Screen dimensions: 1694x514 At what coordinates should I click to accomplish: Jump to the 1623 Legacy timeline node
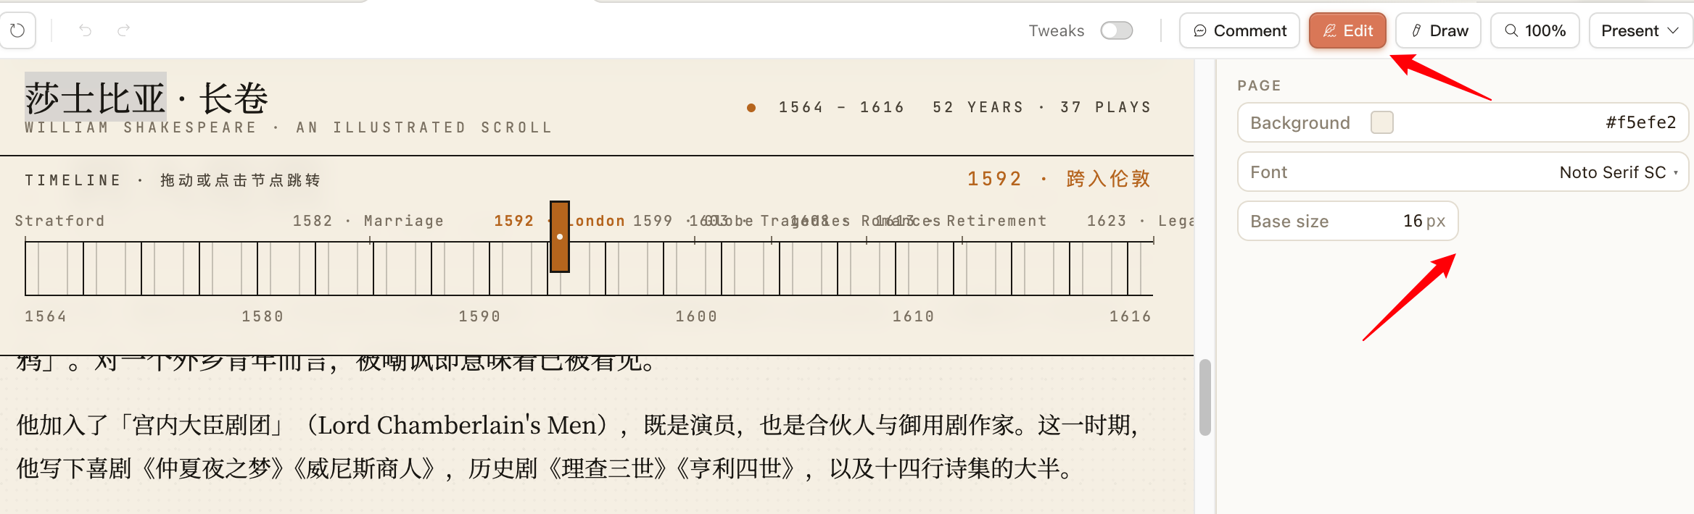tap(1140, 221)
